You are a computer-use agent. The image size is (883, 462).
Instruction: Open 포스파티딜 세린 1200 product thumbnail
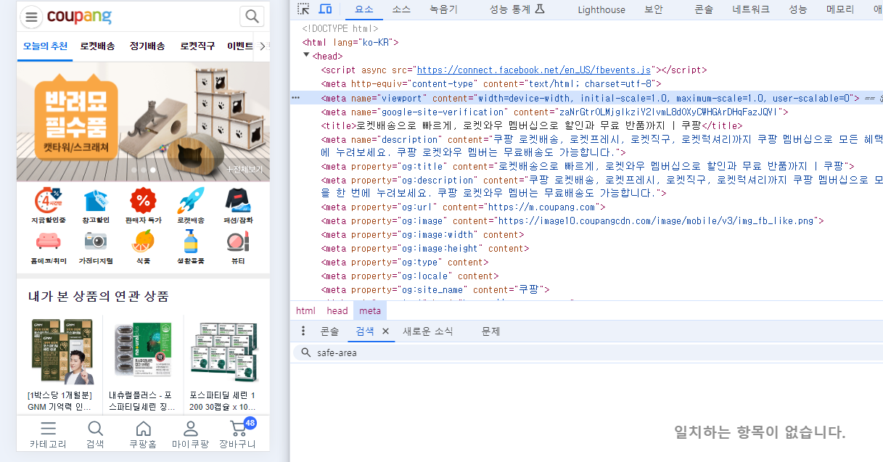point(224,352)
